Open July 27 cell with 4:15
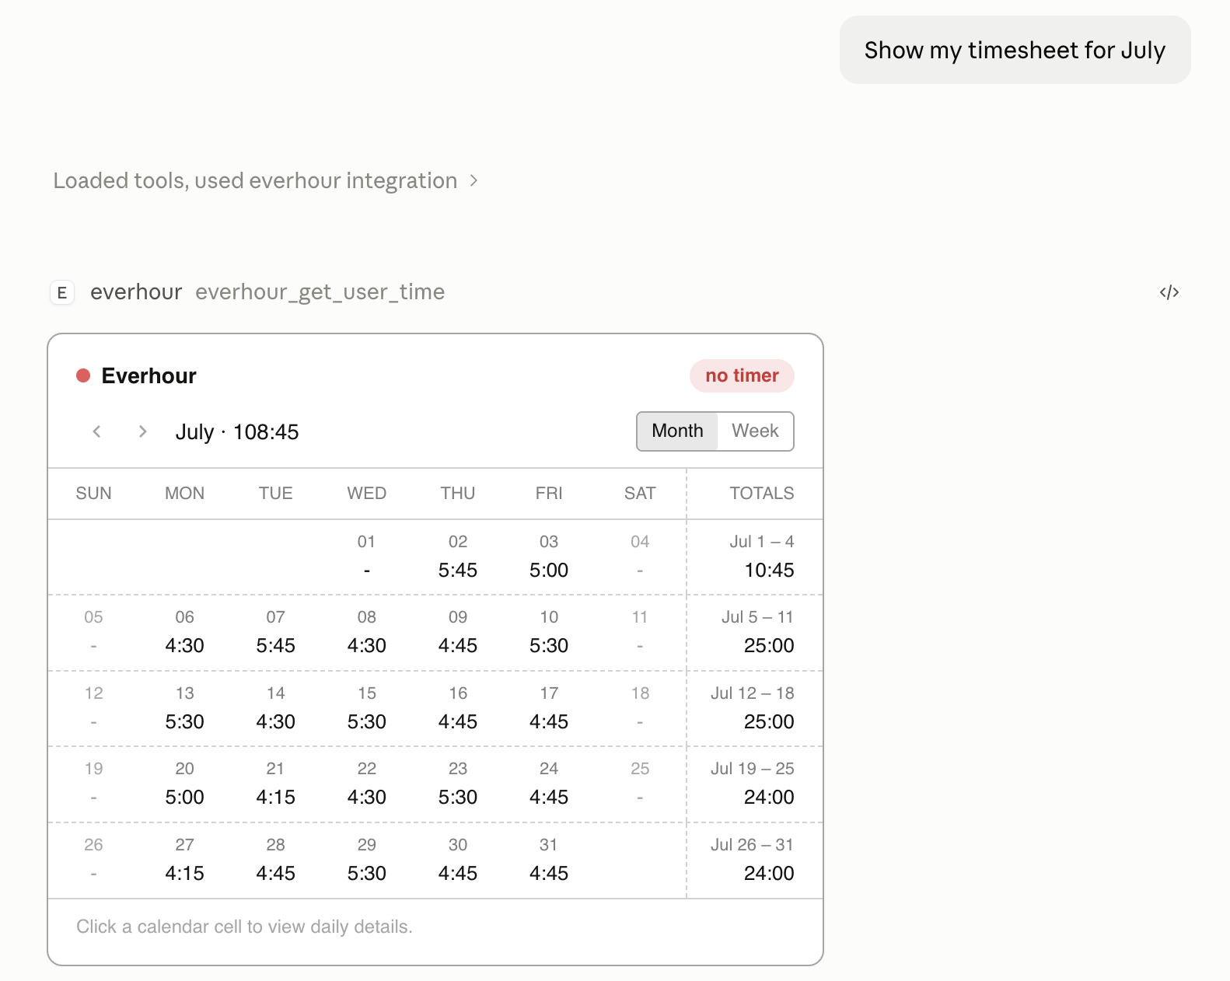 [184, 860]
